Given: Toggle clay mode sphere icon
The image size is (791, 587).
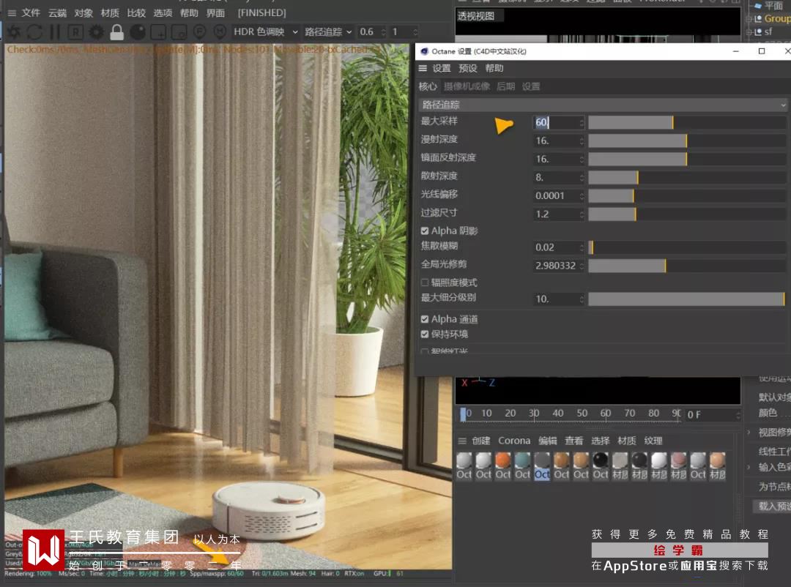Looking at the screenshot, I should point(137,31).
